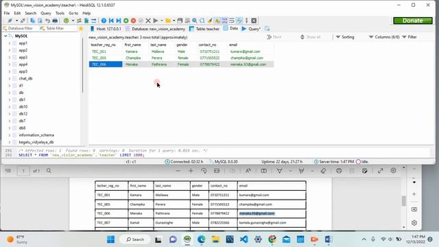Run the query with the play icon
This screenshot has width=439, height=247.
156,21
